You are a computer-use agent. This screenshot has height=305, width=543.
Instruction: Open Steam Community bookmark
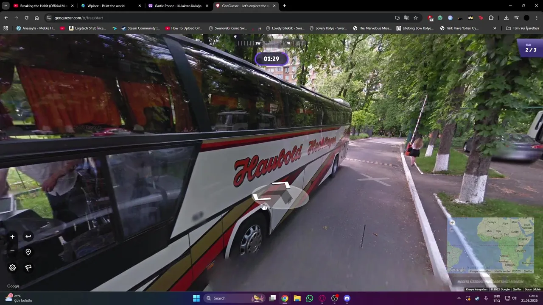[140, 28]
